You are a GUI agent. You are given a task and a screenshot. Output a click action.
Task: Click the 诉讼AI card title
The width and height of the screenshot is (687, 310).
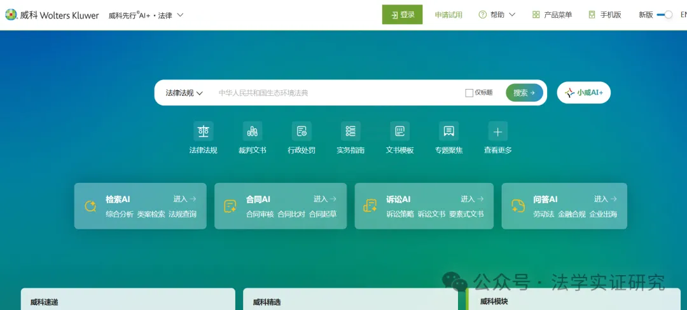click(398, 199)
